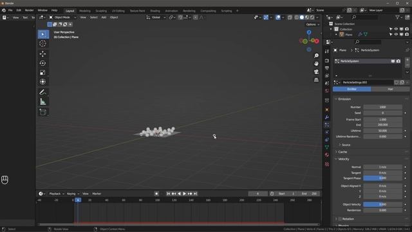Open the Render properties tab

click(327, 61)
